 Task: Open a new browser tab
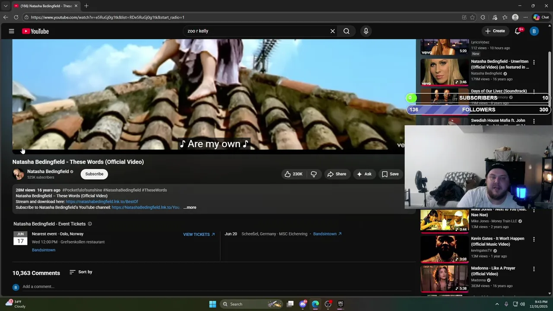(x=86, y=6)
